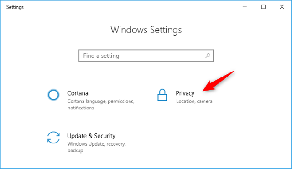Click the Update & Security sync arrows icon

pyautogui.click(x=53, y=138)
